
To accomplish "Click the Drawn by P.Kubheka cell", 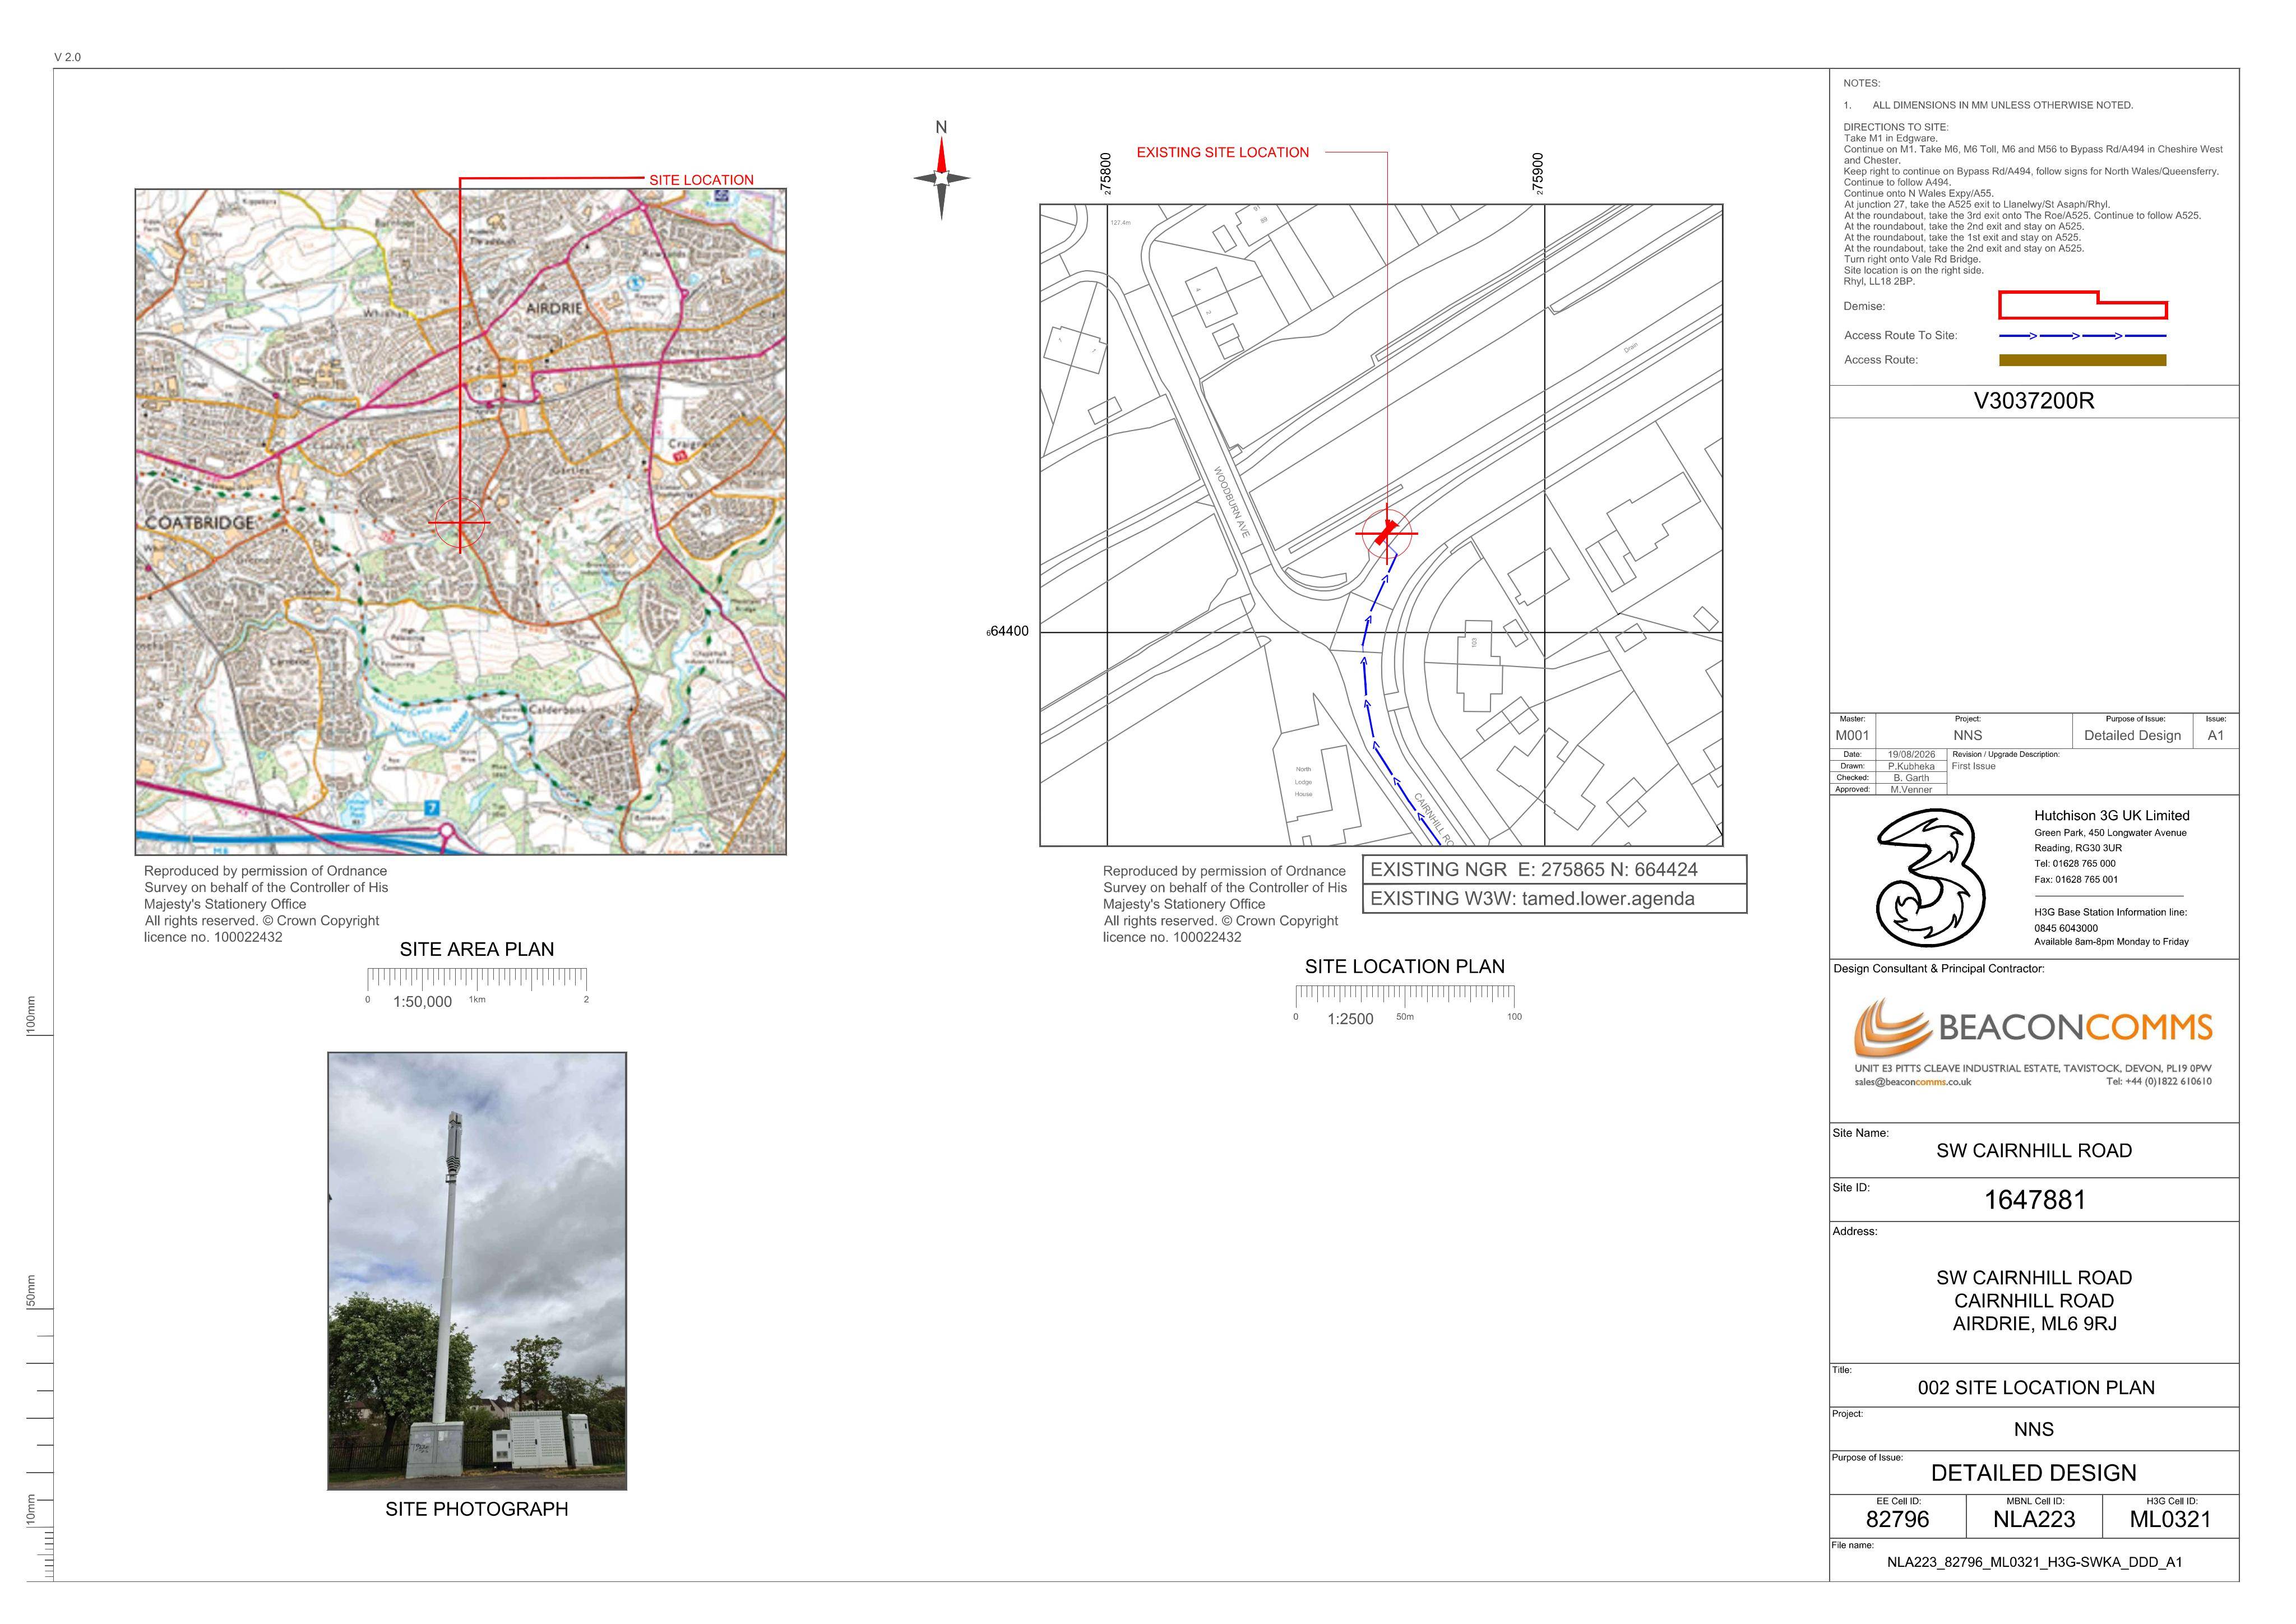I will [x=1911, y=766].
